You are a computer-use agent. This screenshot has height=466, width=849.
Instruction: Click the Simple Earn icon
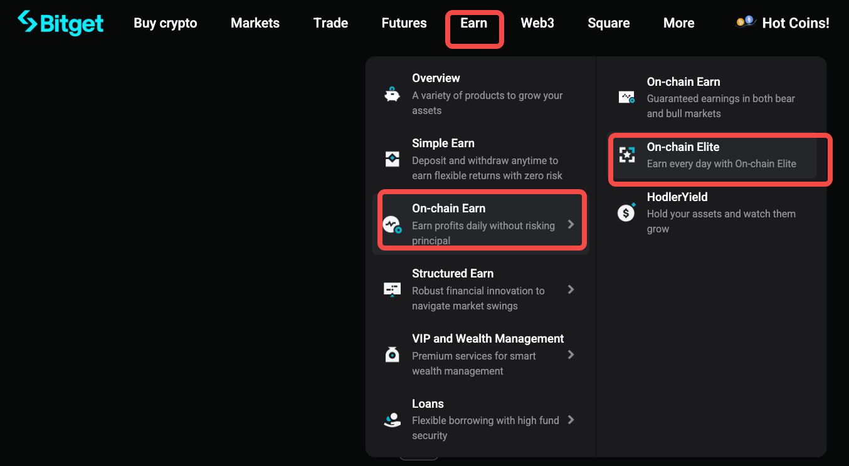point(392,159)
